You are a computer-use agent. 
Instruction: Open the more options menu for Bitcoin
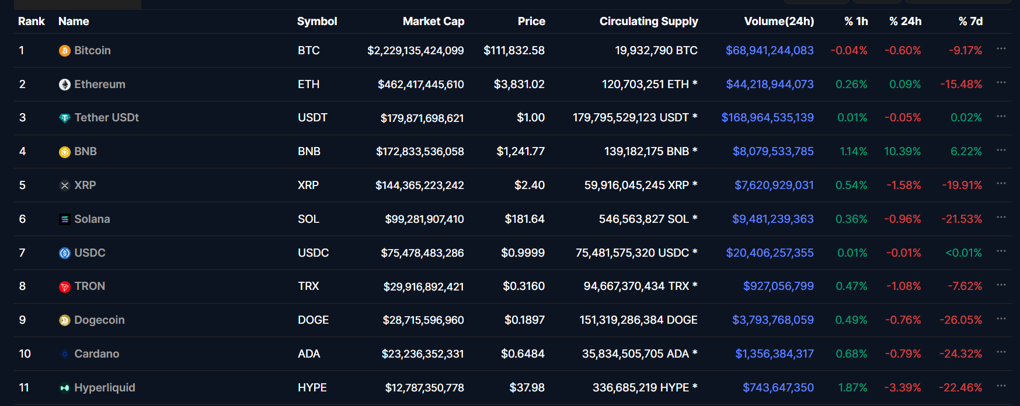point(1001,49)
